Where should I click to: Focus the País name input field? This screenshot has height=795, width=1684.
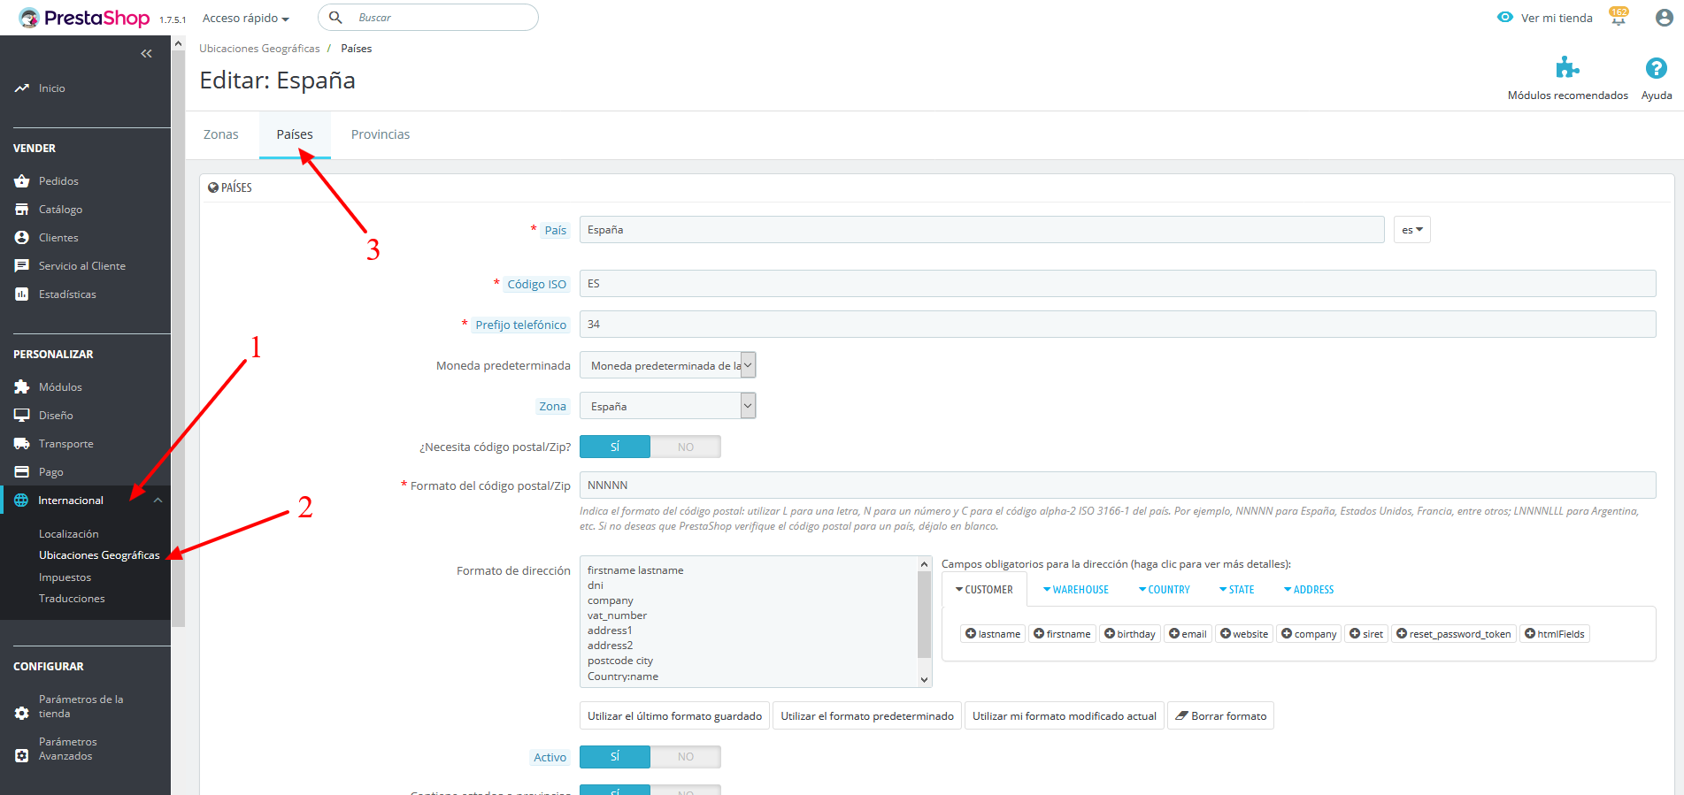pyautogui.click(x=982, y=230)
